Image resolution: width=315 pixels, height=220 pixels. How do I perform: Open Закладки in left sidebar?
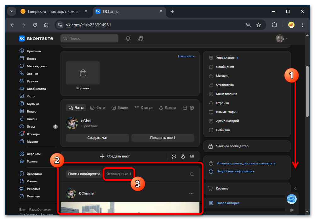click(x=34, y=174)
